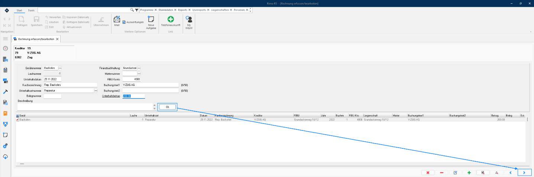Click the red X cancel button
Image resolution: width=534 pixels, height=177 pixels.
[428, 173]
